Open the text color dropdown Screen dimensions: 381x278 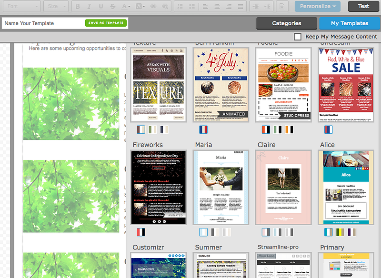pyautogui.click(x=126, y=6)
